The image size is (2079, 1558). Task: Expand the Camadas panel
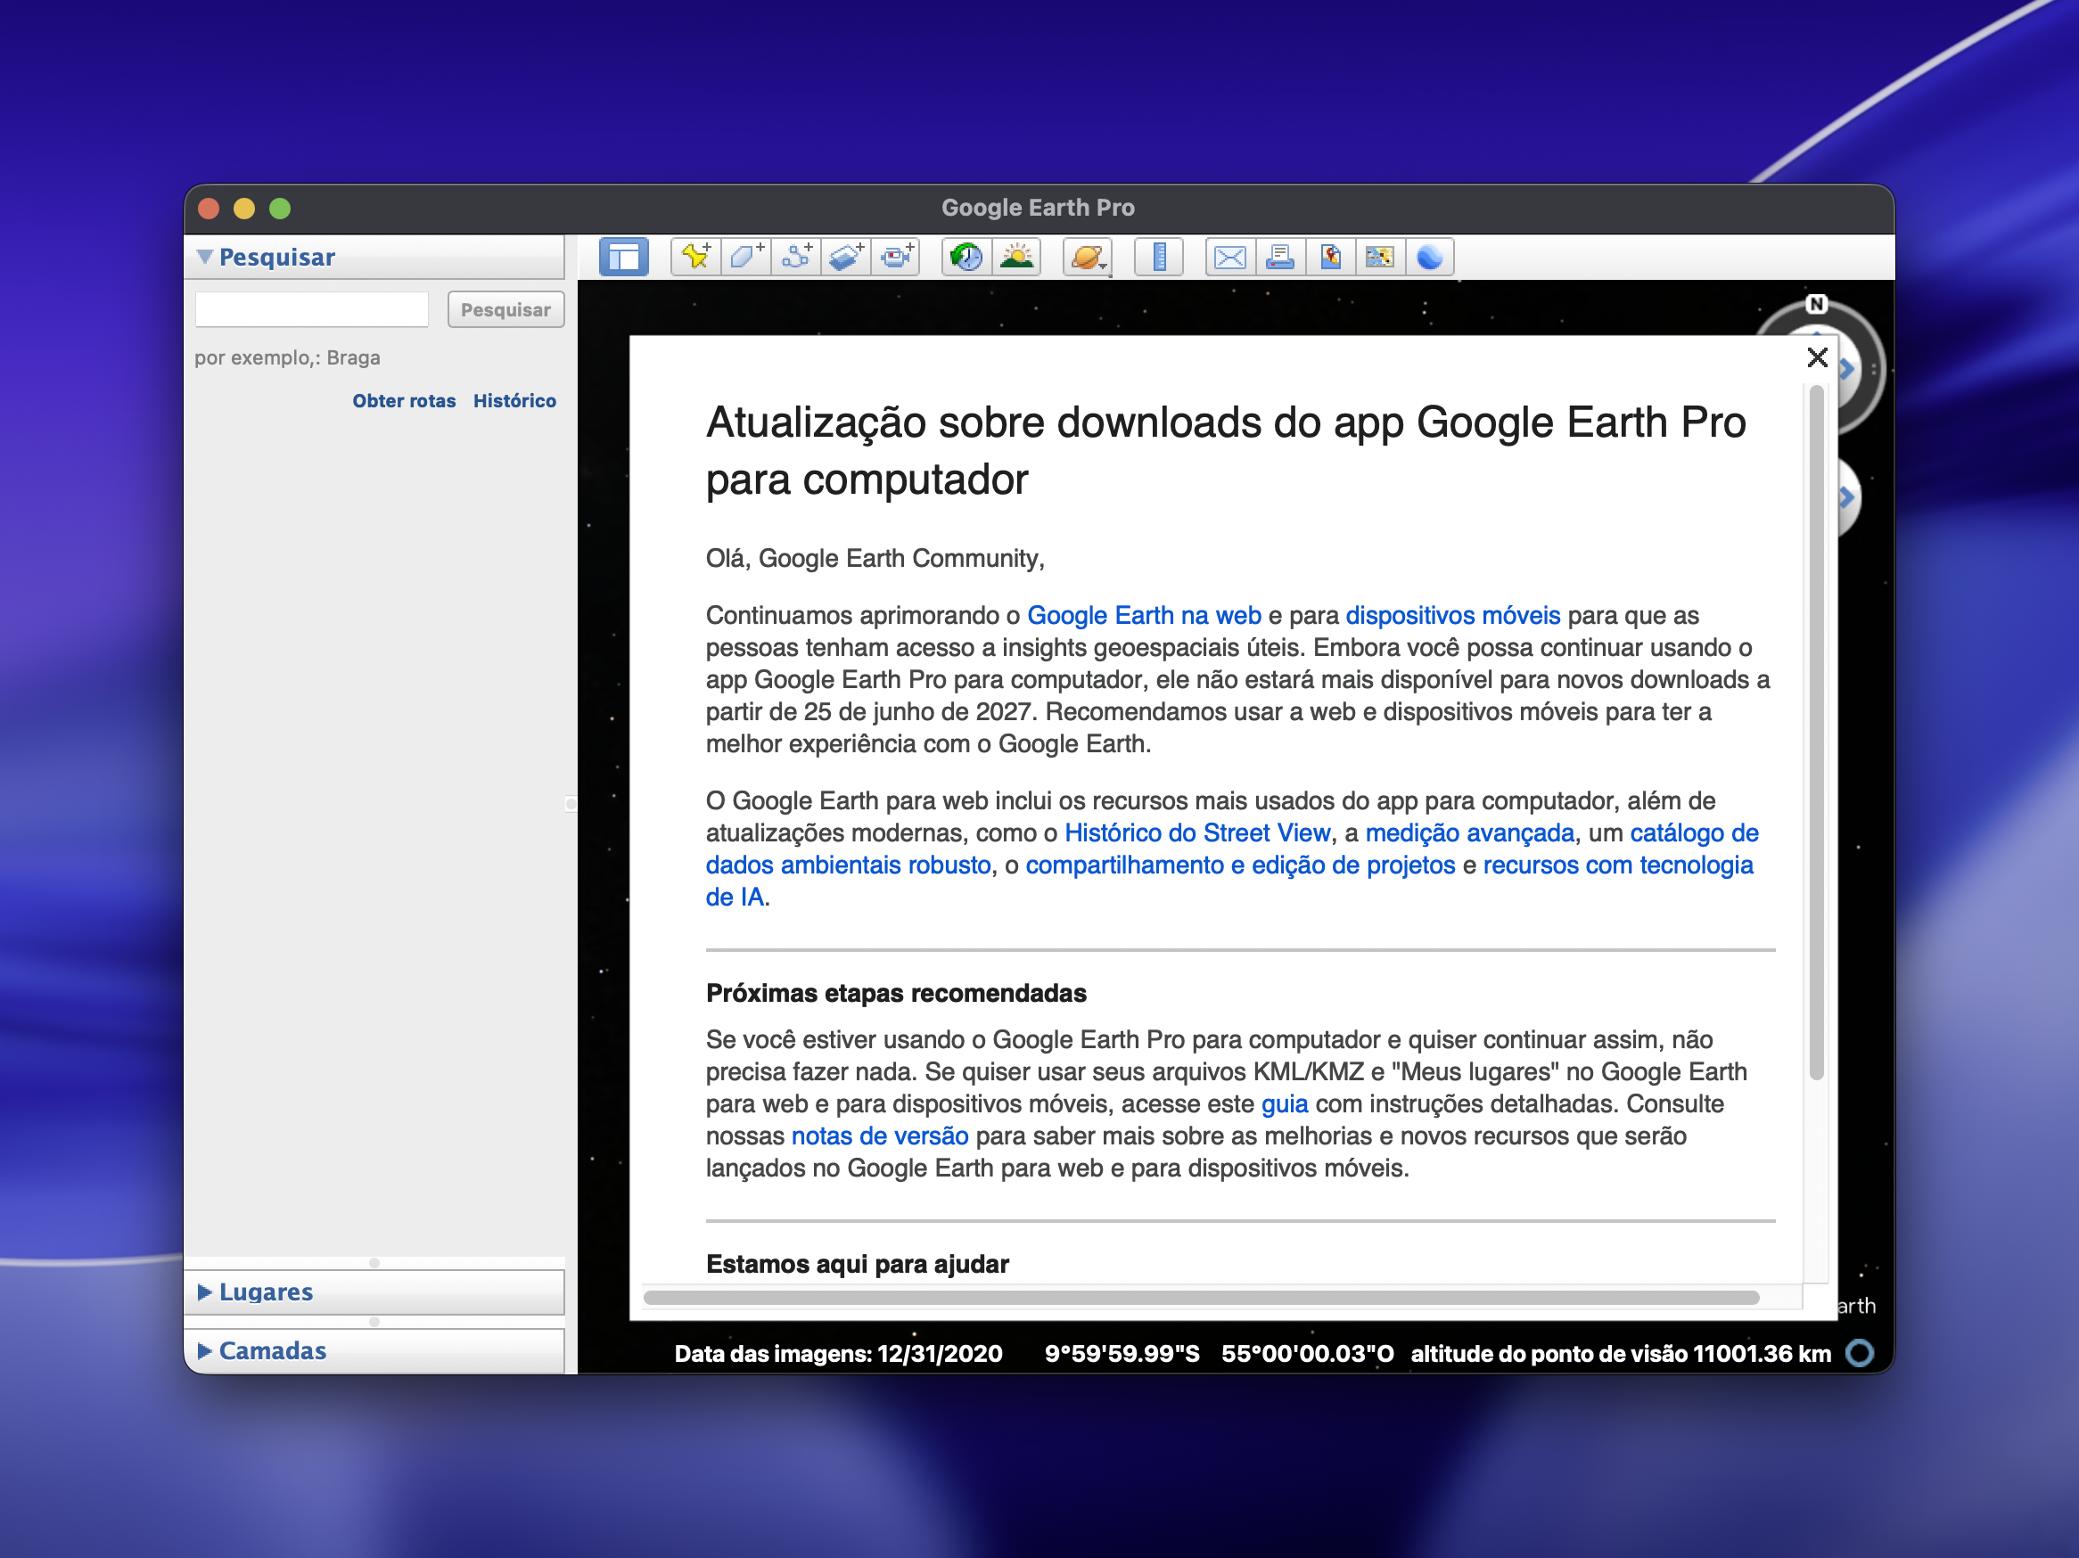[x=205, y=1350]
